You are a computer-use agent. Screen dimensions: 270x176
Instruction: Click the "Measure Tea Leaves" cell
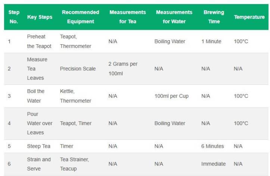(37, 69)
